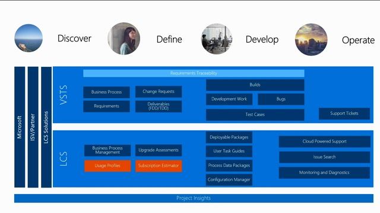Click the Change Requests box
This screenshot has height=213, width=380.
click(x=159, y=92)
